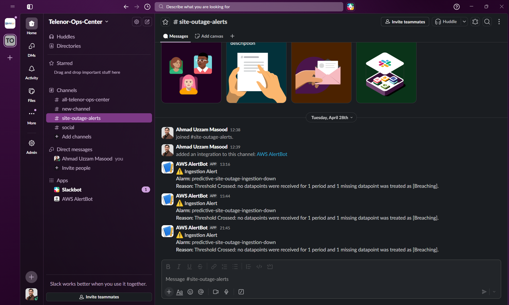Image resolution: width=509 pixels, height=305 pixels.
Task: Toggle bold formatting in message composer
Action: click(x=168, y=267)
